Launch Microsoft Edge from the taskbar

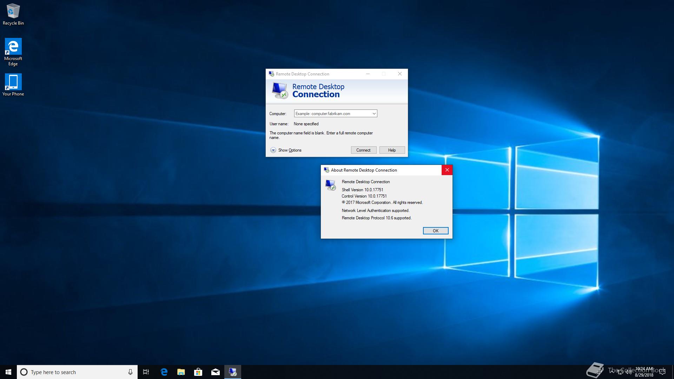(164, 372)
